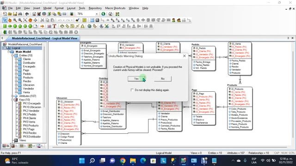The width and height of the screenshot is (296, 166).
Task: Click Yes in the Undo/Redo warning dialog
Action: 136,79
